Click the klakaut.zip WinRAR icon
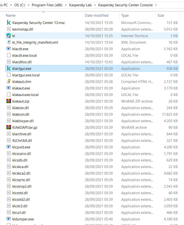Viewport: 184px width, 225px height. point(9,101)
